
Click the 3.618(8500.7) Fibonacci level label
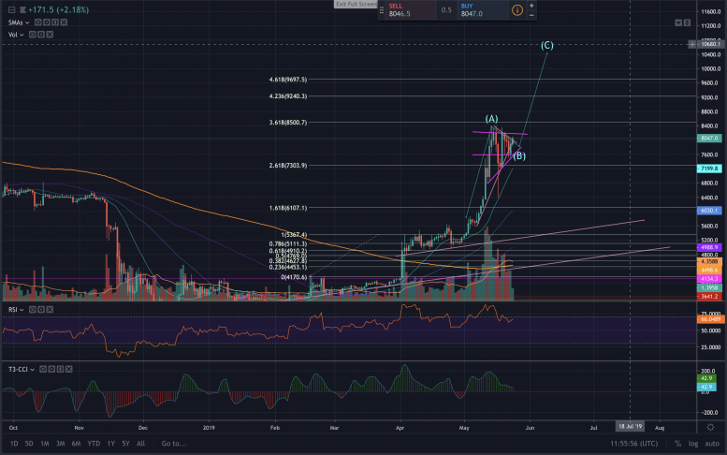pos(288,123)
